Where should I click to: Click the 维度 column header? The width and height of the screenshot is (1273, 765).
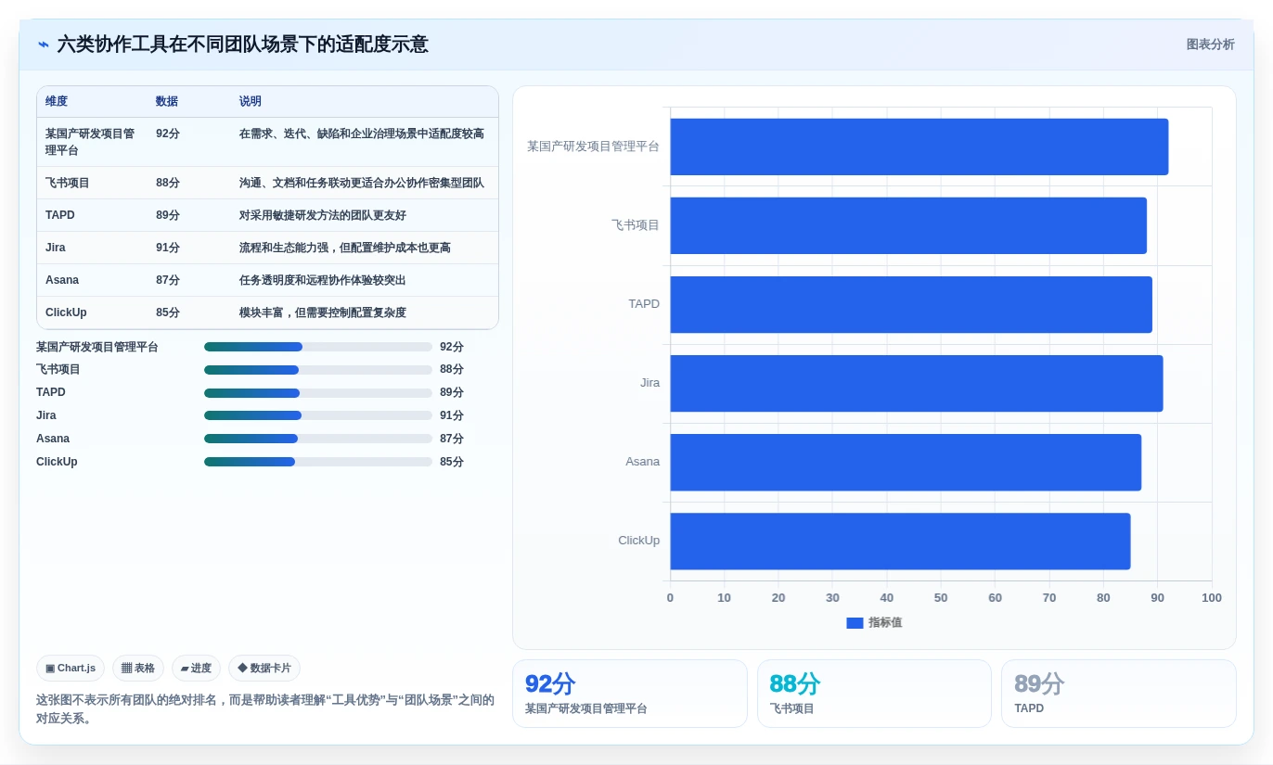click(57, 102)
